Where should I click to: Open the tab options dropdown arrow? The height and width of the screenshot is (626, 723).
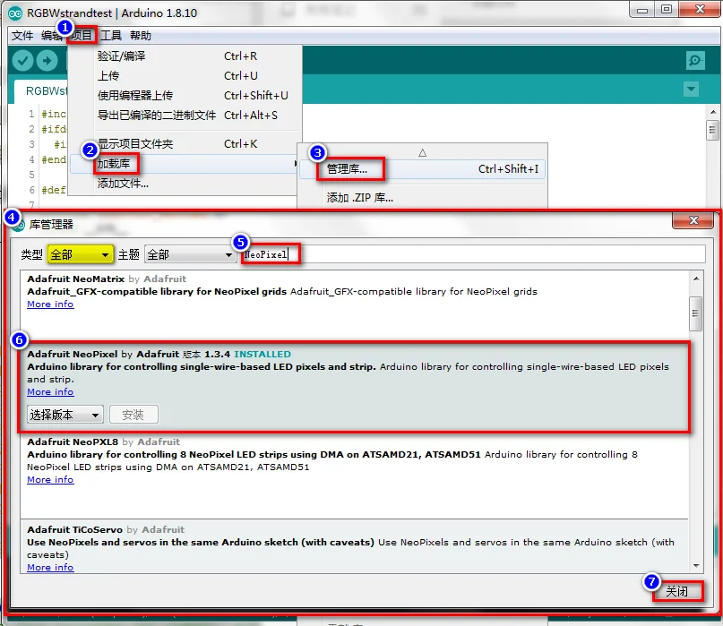click(691, 89)
